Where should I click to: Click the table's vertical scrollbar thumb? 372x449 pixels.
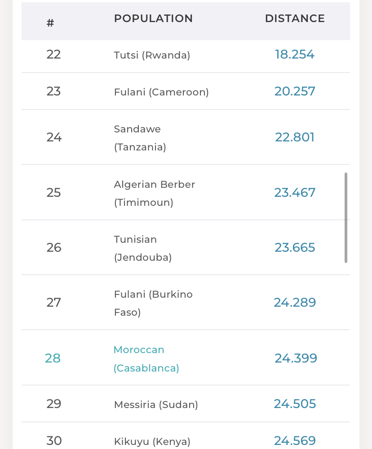point(346,218)
